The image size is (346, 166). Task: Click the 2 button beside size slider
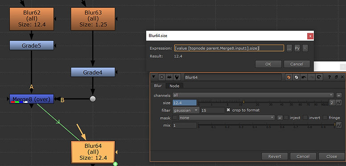[332, 103]
